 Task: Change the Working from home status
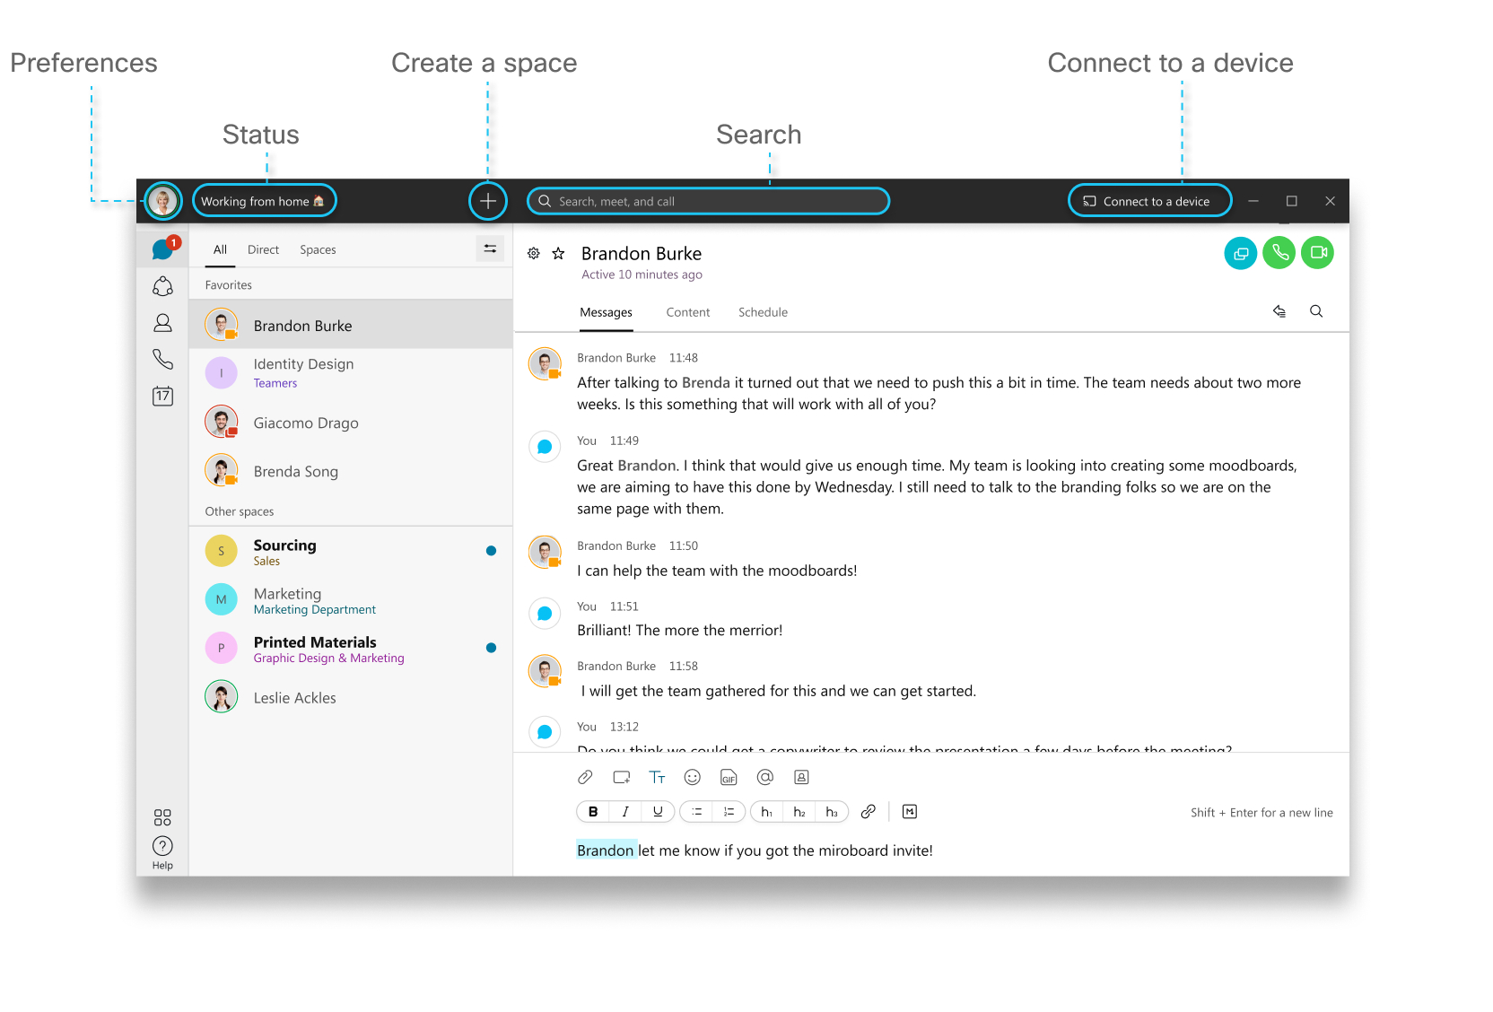tap(264, 201)
